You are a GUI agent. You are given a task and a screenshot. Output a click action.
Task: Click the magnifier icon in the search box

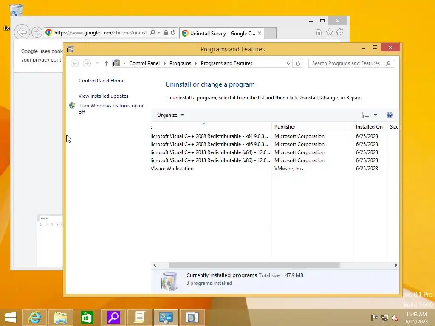point(388,63)
